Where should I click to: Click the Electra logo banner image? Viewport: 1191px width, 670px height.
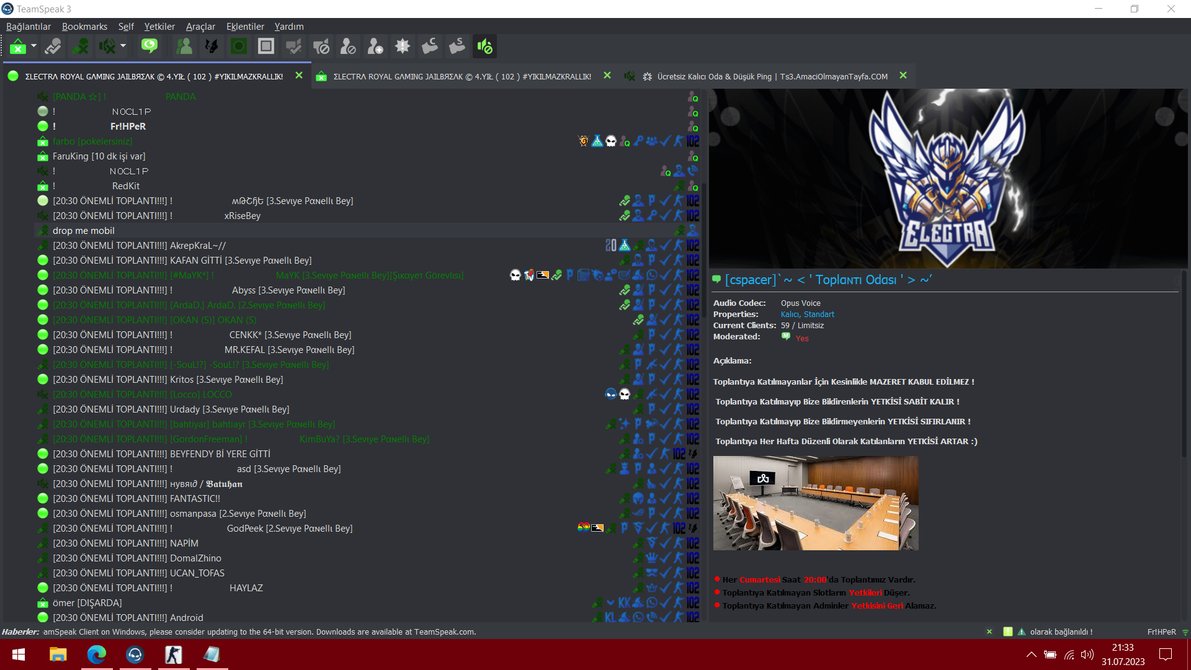pyautogui.click(x=948, y=179)
